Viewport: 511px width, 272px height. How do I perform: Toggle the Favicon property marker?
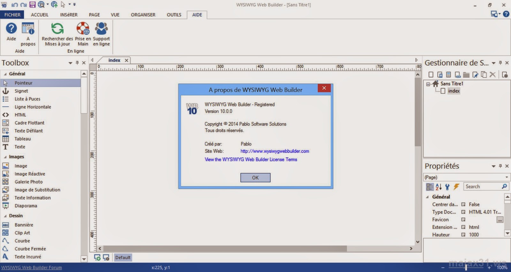point(463,220)
